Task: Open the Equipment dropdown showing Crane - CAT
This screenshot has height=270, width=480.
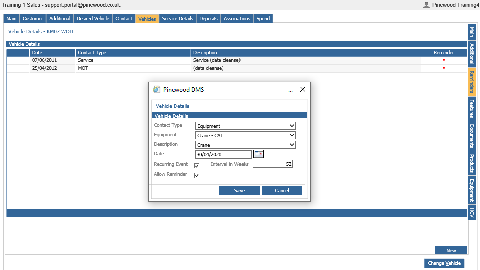Action: [245, 135]
